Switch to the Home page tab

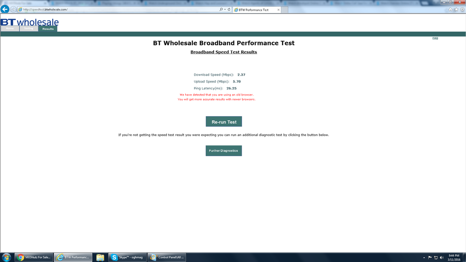click(10, 28)
